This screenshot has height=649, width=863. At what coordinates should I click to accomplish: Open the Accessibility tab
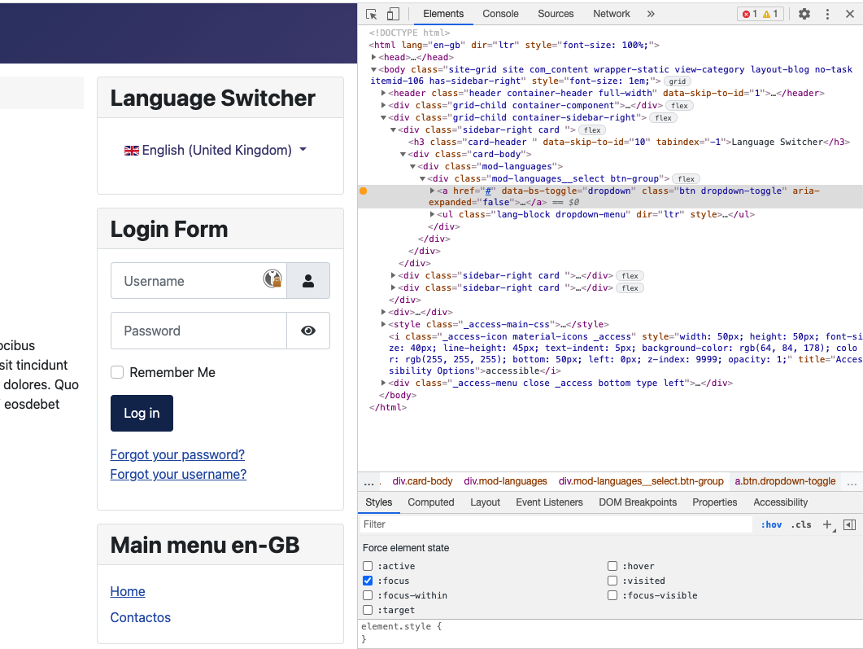[x=781, y=502]
